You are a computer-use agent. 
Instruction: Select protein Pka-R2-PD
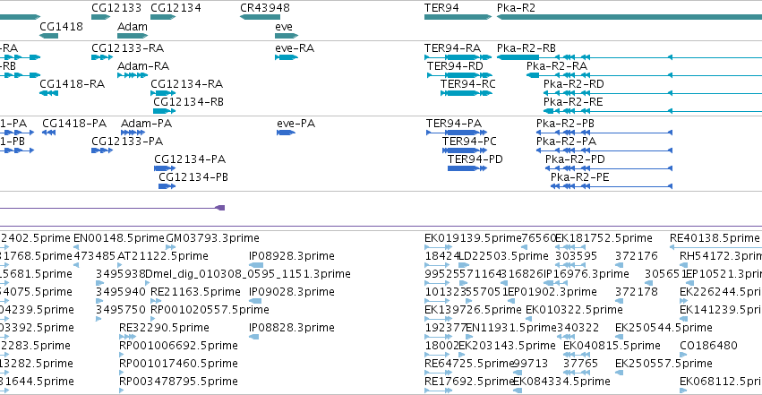tap(608, 168)
